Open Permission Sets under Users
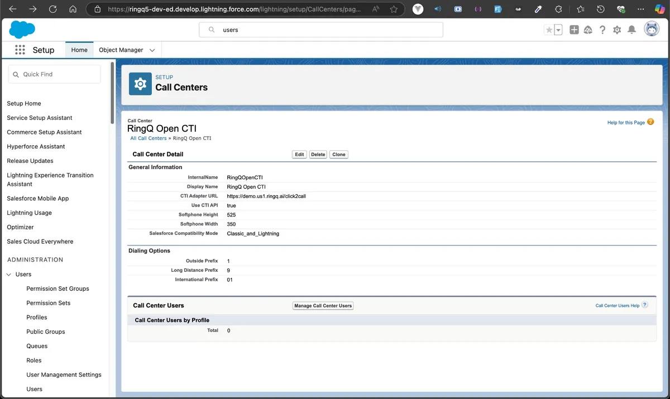Image resolution: width=670 pixels, height=399 pixels. tap(49, 303)
